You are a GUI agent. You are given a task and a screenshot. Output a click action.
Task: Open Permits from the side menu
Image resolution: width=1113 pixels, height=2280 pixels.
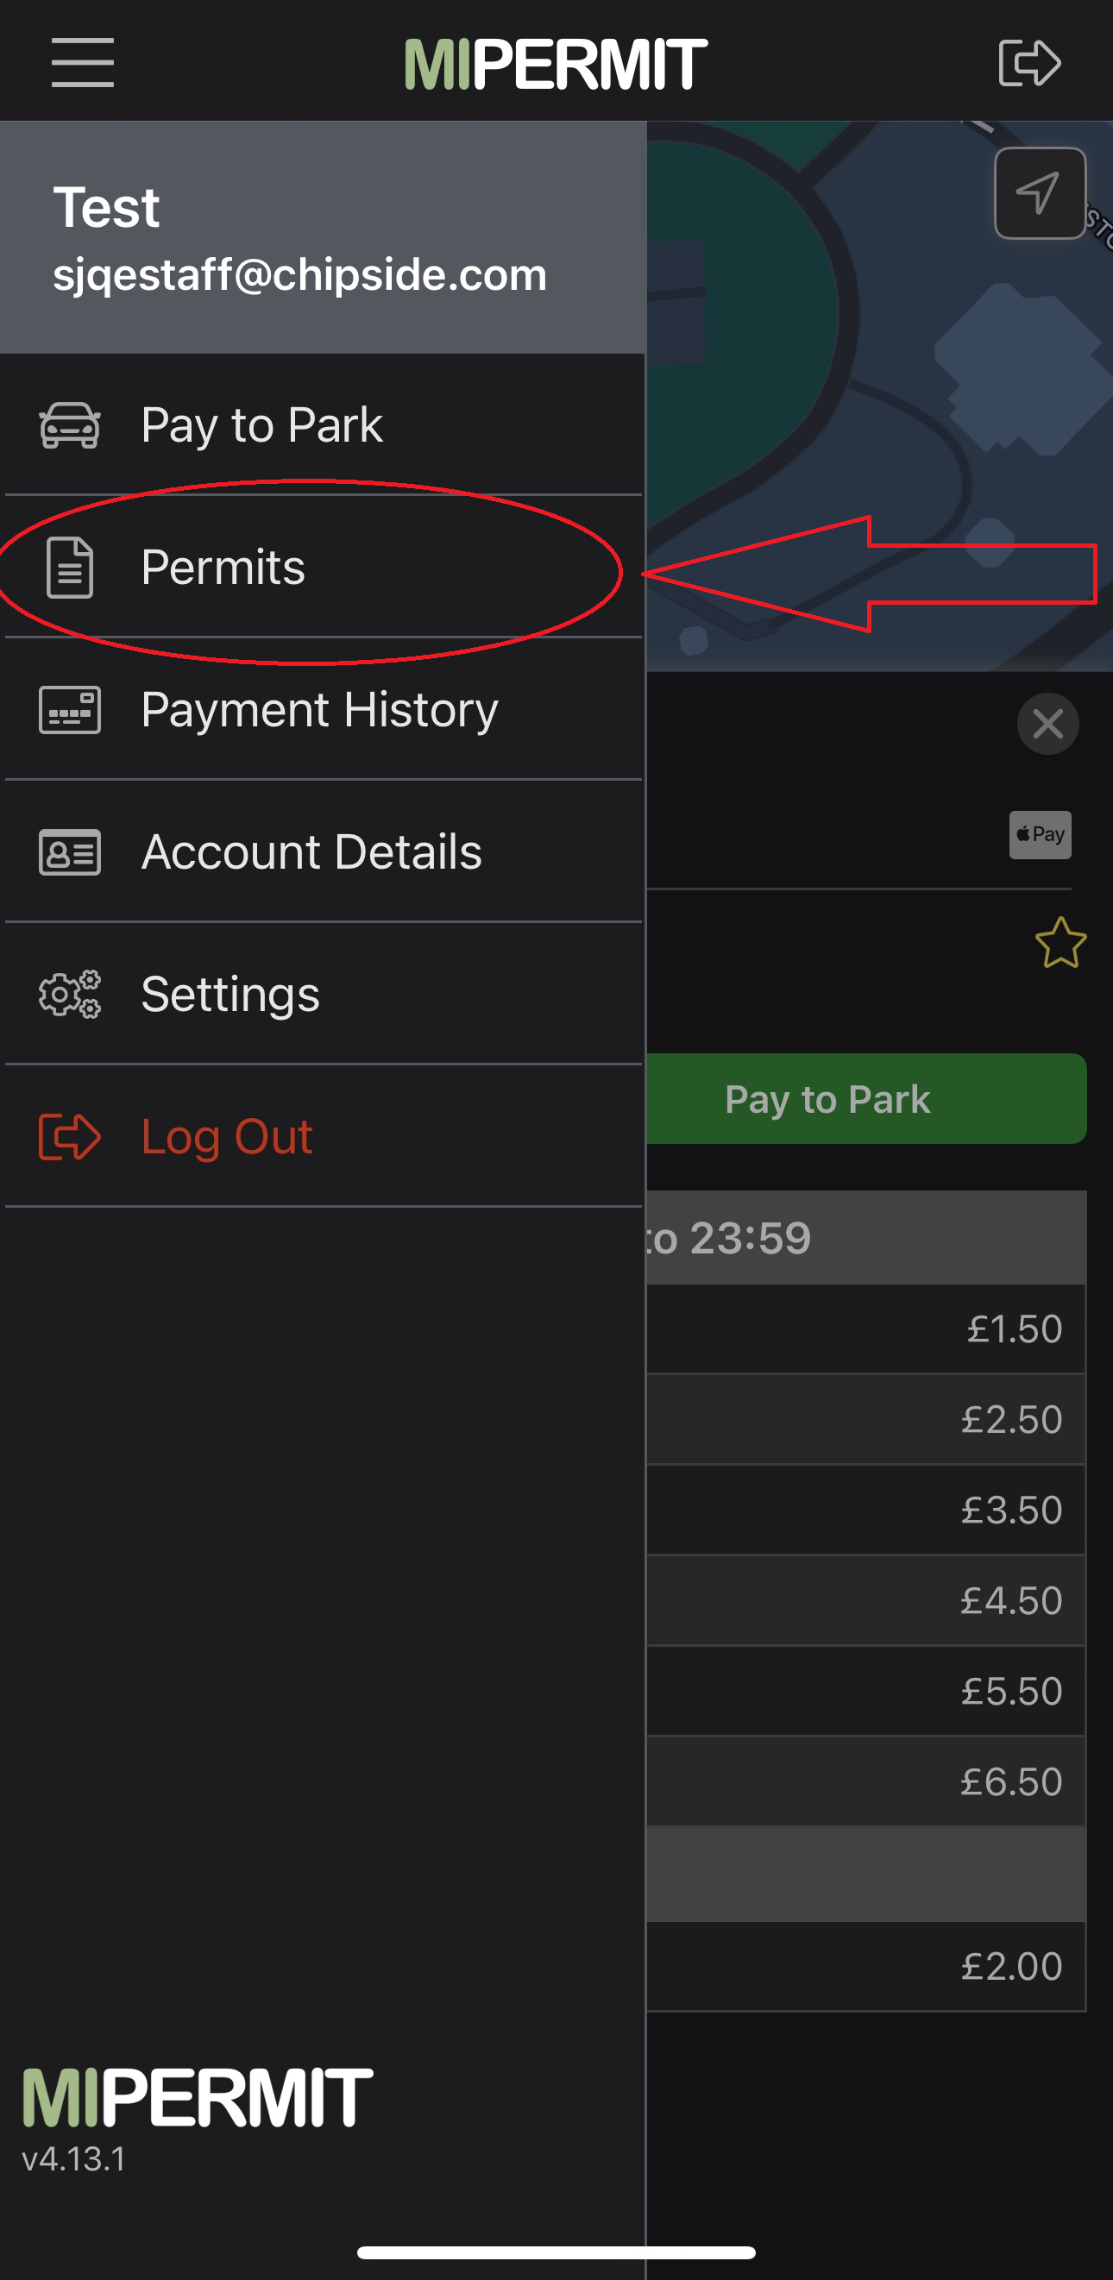[x=223, y=568]
